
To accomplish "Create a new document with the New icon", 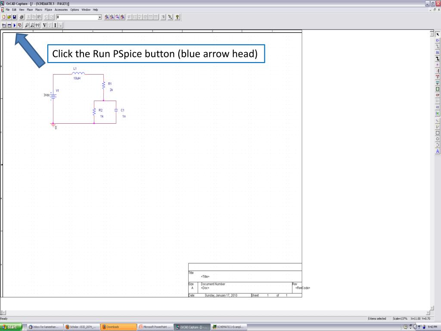I will (4, 17).
